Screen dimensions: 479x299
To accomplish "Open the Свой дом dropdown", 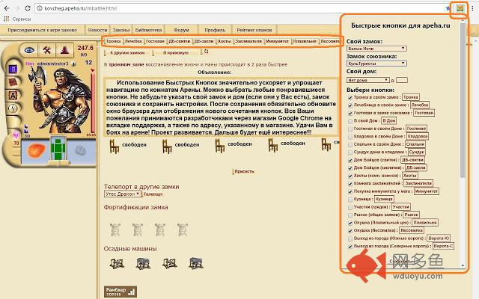I will [368, 80].
